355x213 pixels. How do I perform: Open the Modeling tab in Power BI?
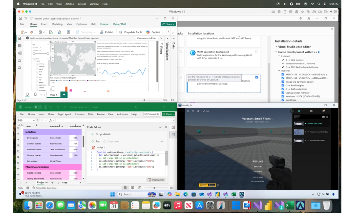coord(57,24)
